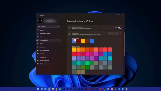Click the Find a setting search box
This screenshot has height=91, width=161.
(x=48, y=26)
